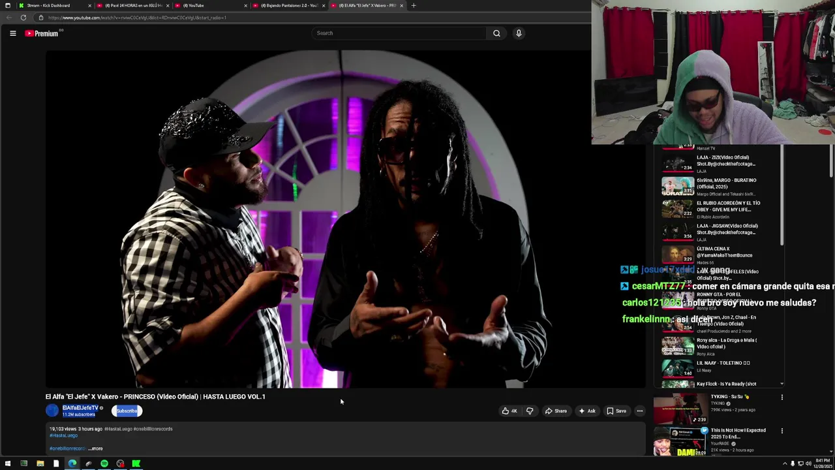Save the video to a playlist

(x=616, y=411)
